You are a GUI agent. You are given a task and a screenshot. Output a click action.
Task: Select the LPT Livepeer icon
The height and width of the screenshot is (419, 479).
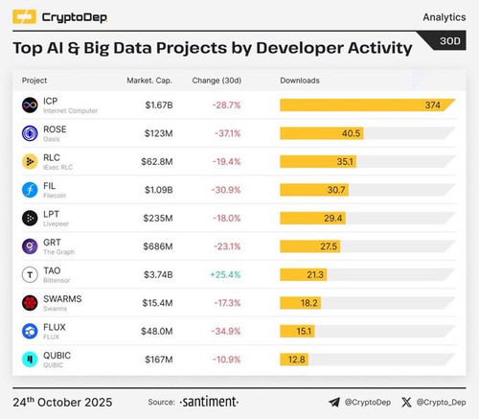(30, 219)
